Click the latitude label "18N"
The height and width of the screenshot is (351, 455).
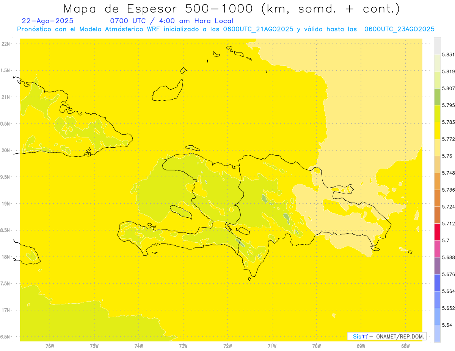[x=6, y=257]
